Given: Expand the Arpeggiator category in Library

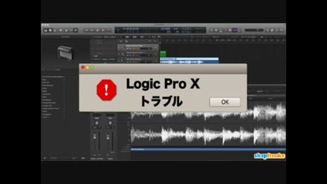Looking at the screenshot, I should click(53, 114).
